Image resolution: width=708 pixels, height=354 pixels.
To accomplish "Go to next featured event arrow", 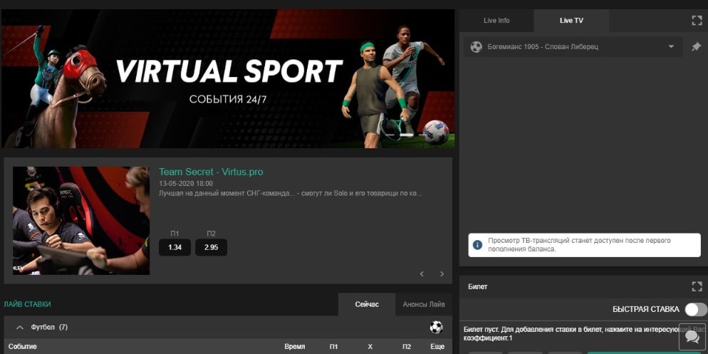I will point(442,274).
